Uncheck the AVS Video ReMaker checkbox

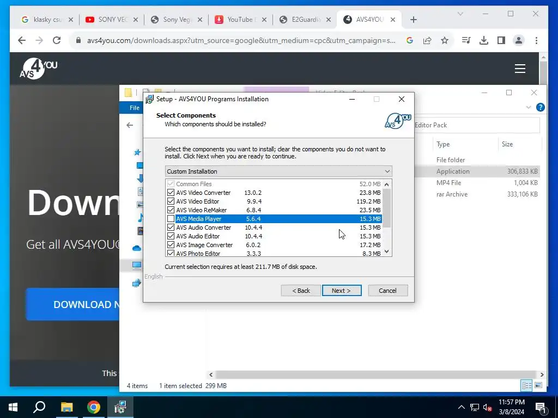[x=171, y=210]
